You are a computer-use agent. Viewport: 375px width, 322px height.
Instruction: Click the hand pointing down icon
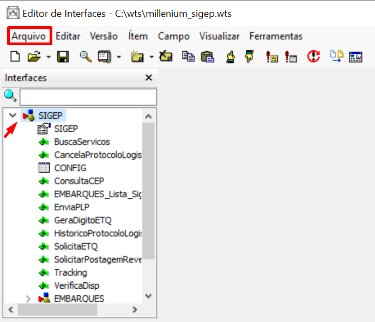point(249,57)
